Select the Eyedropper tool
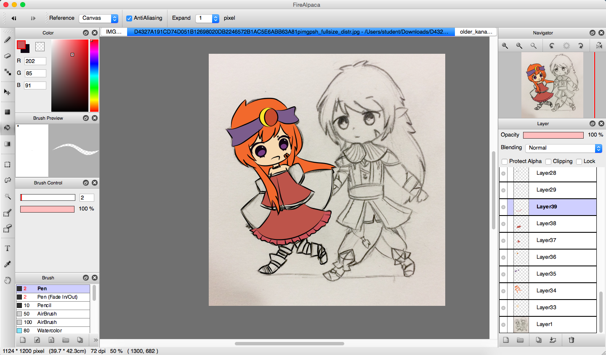The height and width of the screenshot is (355, 606). pos(7,264)
